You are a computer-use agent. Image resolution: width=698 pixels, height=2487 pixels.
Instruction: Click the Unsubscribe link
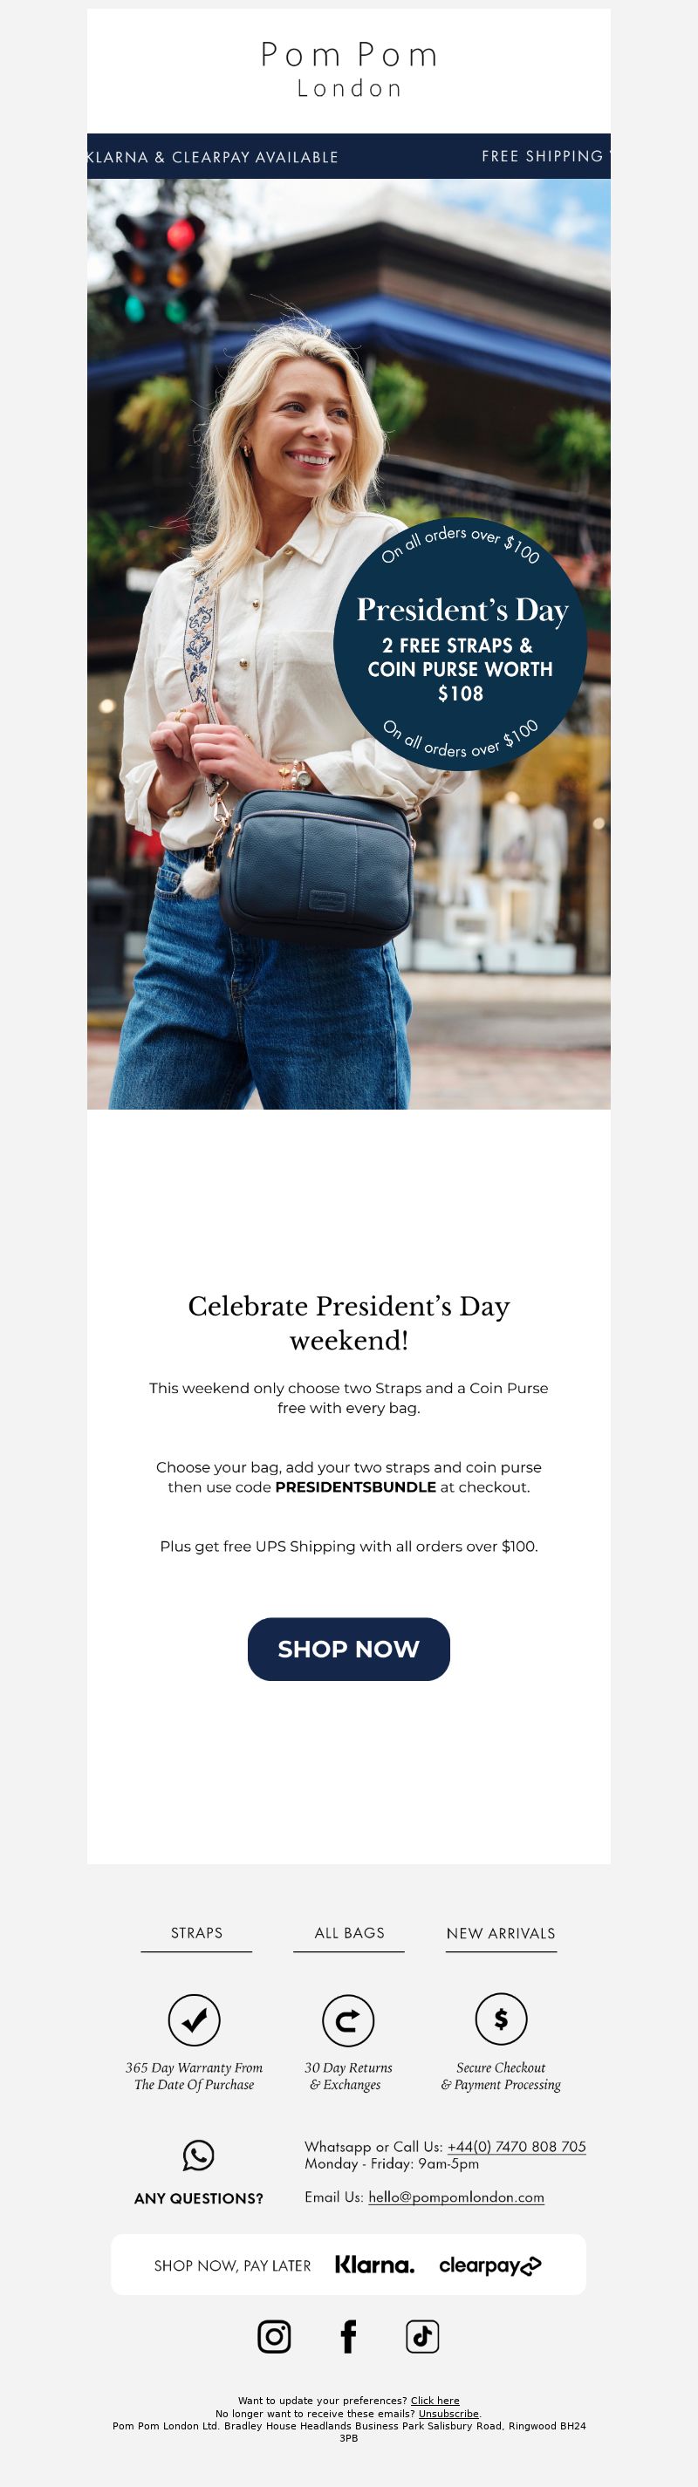tap(448, 2413)
